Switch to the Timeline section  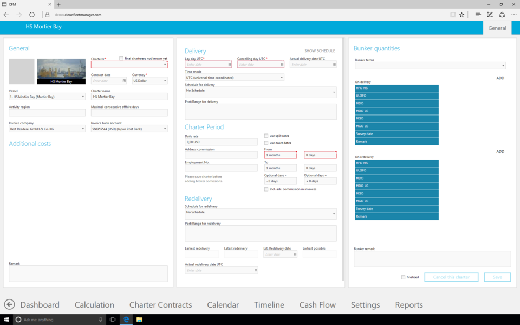[269, 305]
